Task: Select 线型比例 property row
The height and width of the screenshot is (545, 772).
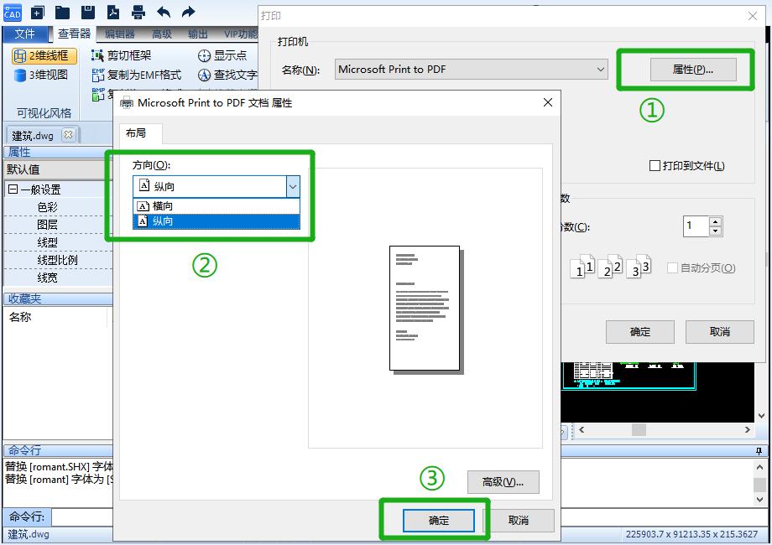Action: click(x=58, y=260)
